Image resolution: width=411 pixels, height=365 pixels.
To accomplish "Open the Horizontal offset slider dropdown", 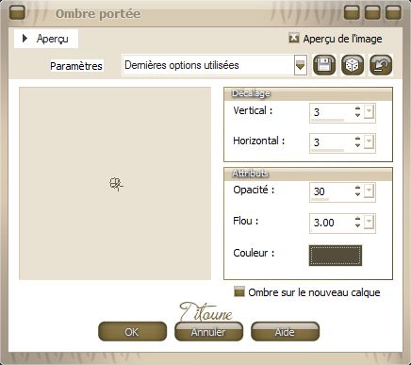I will tap(369, 142).
